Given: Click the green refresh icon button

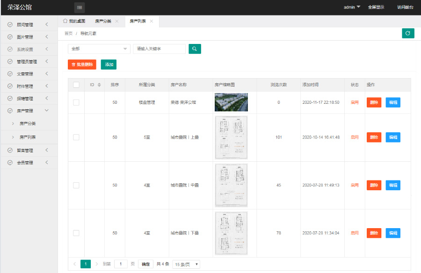Looking at the screenshot, I should [x=408, y=33].
